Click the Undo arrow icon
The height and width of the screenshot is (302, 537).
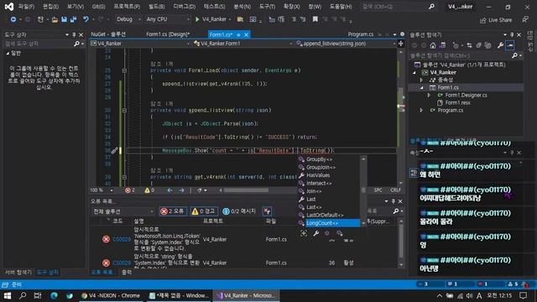coord(86,19)
